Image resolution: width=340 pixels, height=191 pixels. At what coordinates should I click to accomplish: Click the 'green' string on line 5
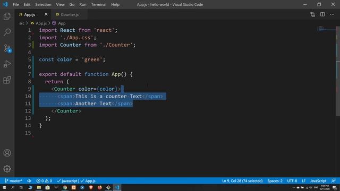(x=92, y=59)
